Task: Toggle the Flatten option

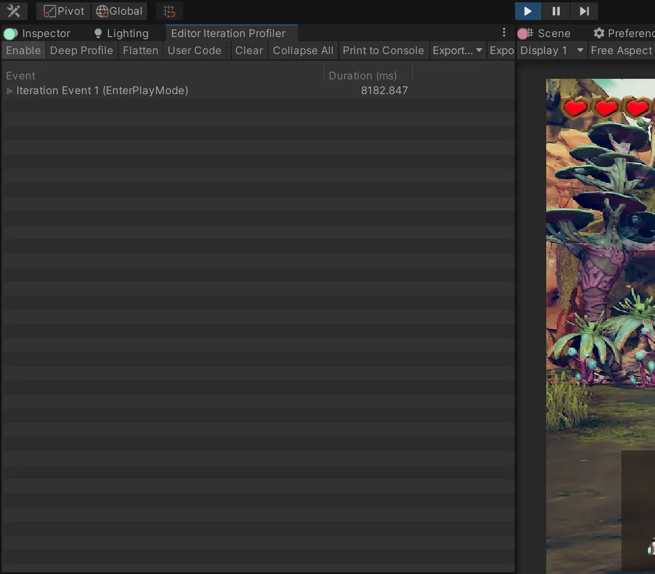Action: click(140, 51)
